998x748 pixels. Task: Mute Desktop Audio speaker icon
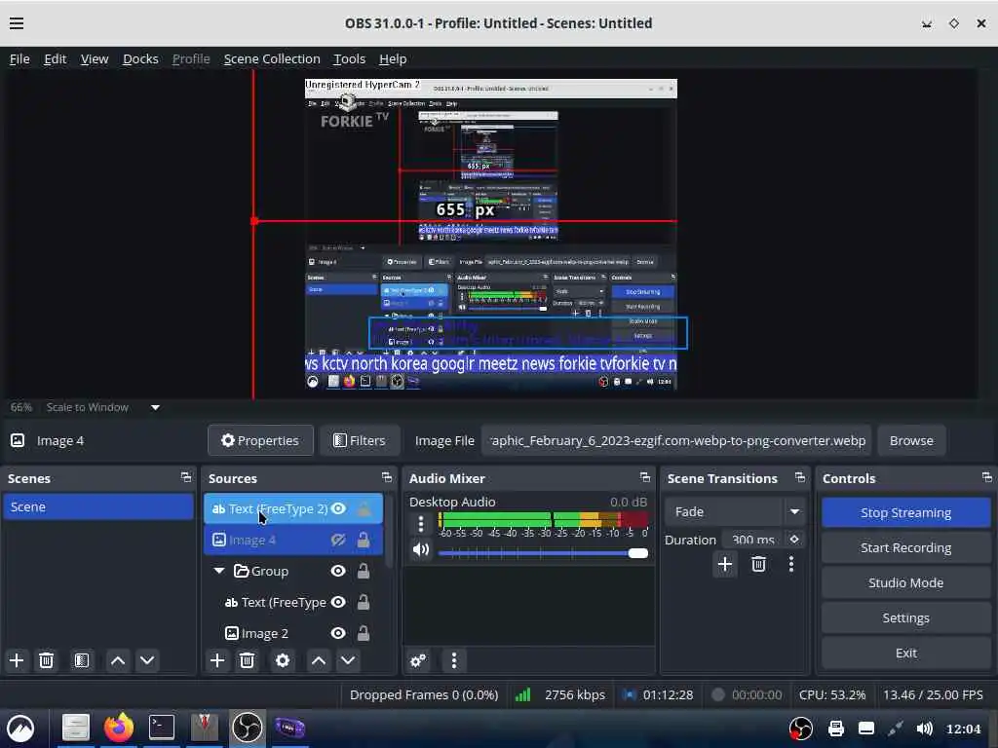click(421, 549)
